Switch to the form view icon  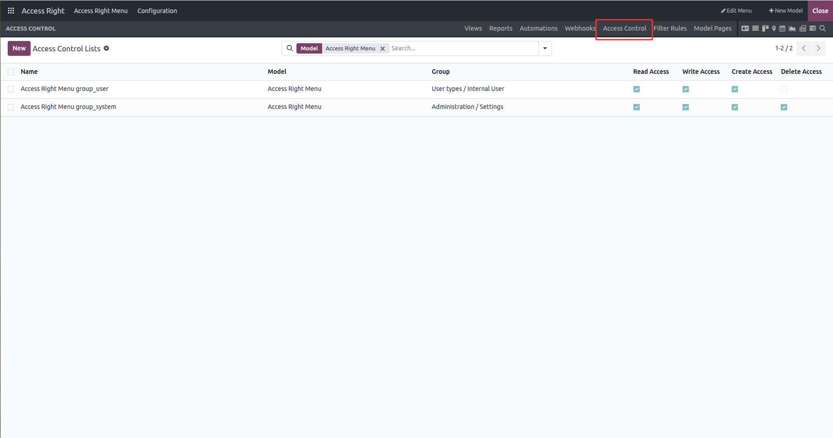point(745,28)
